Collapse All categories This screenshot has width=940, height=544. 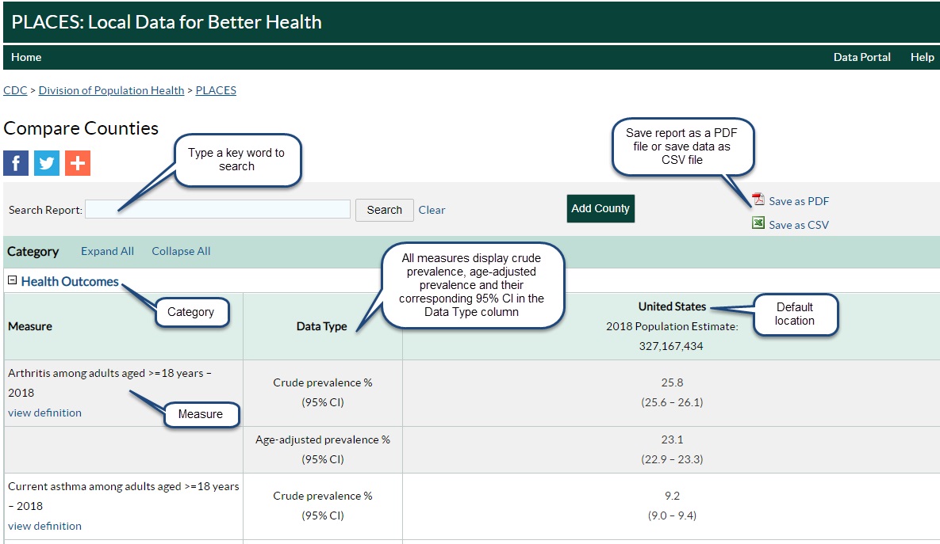click(181, 251)
